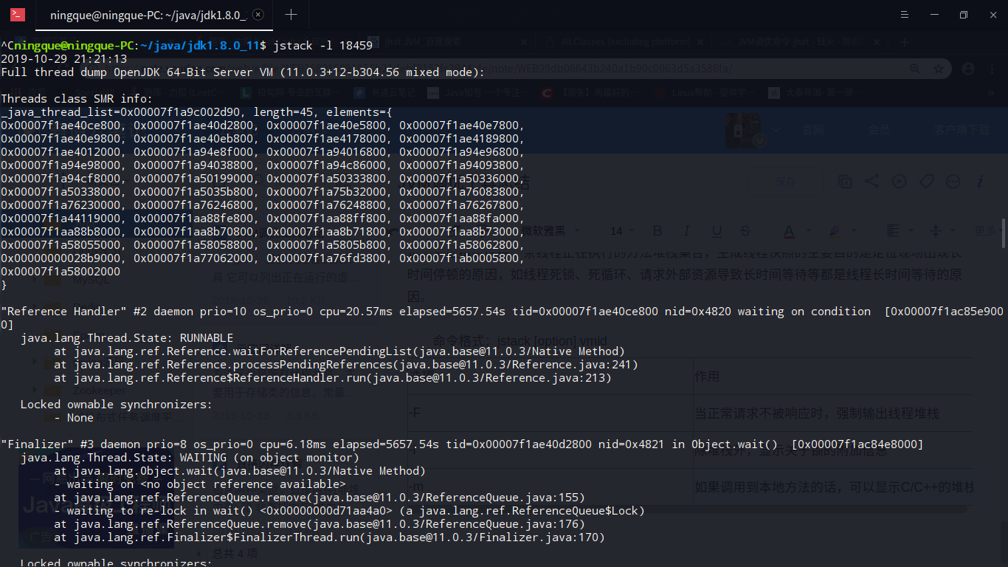The image size is (1008, 567).
Task: Maximize the terminal window
Action: (963, 15)
